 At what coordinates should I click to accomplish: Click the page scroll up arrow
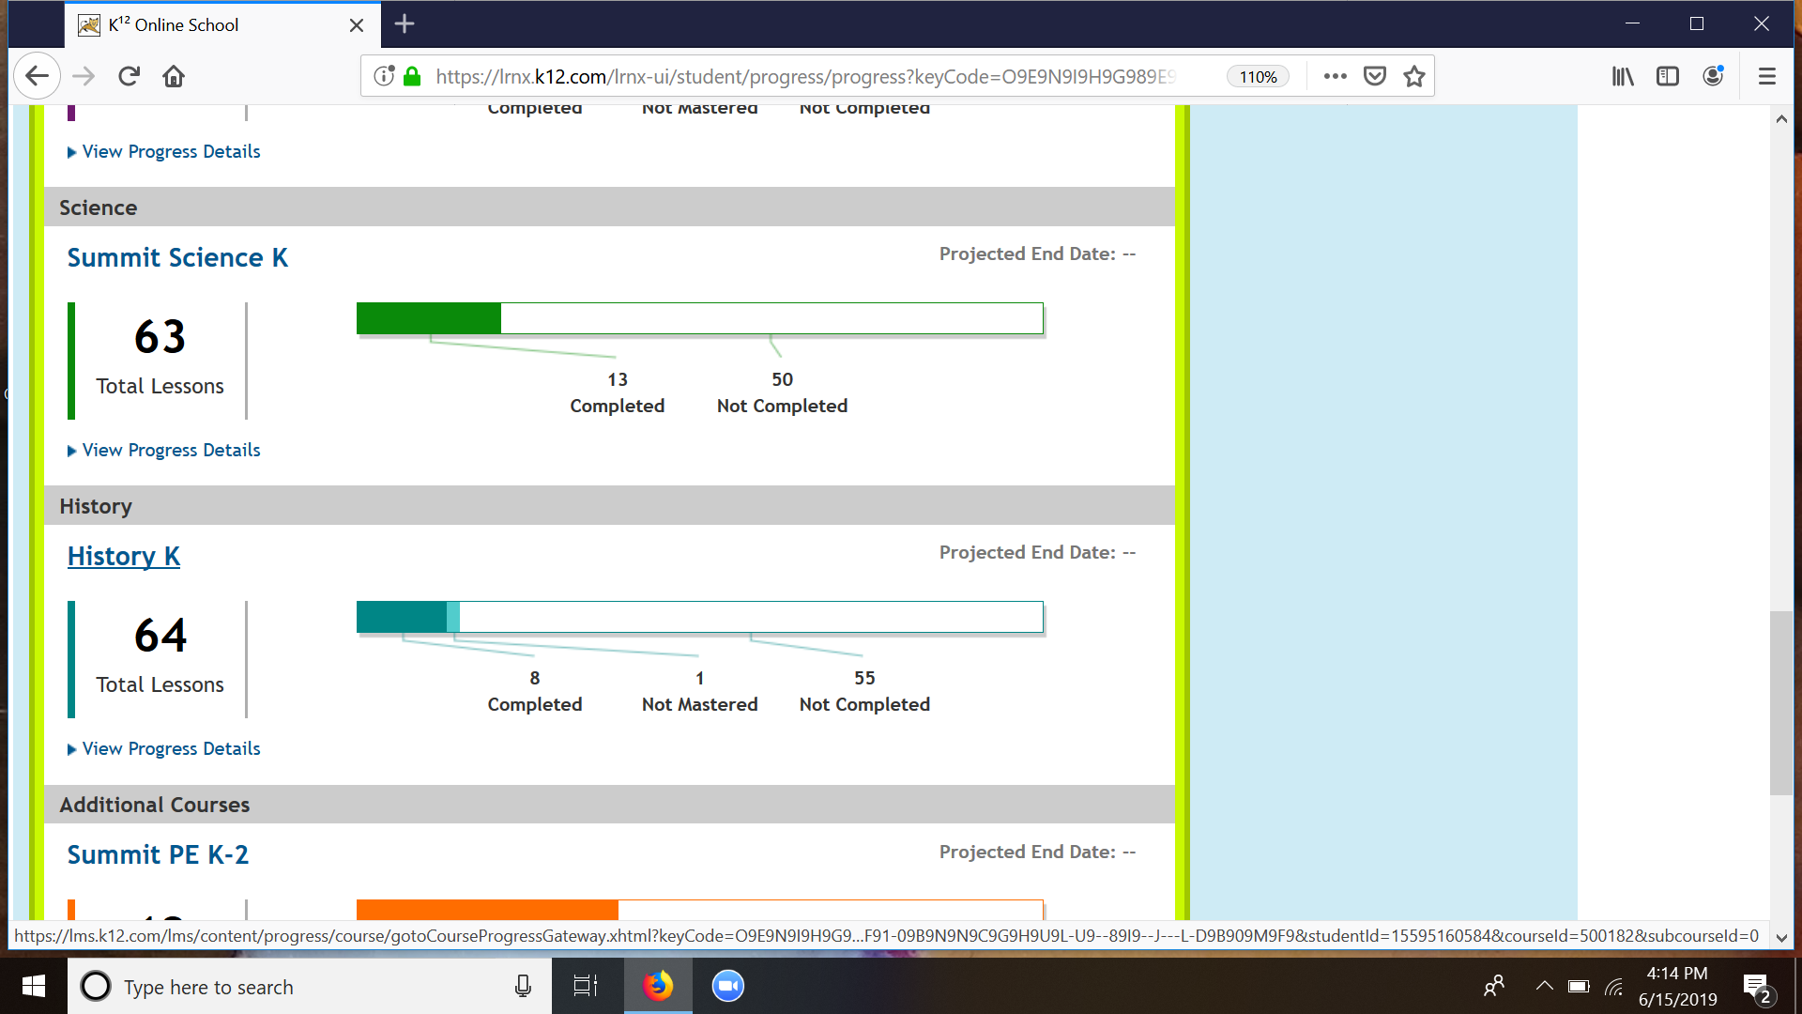click(x=1781, y=119)
